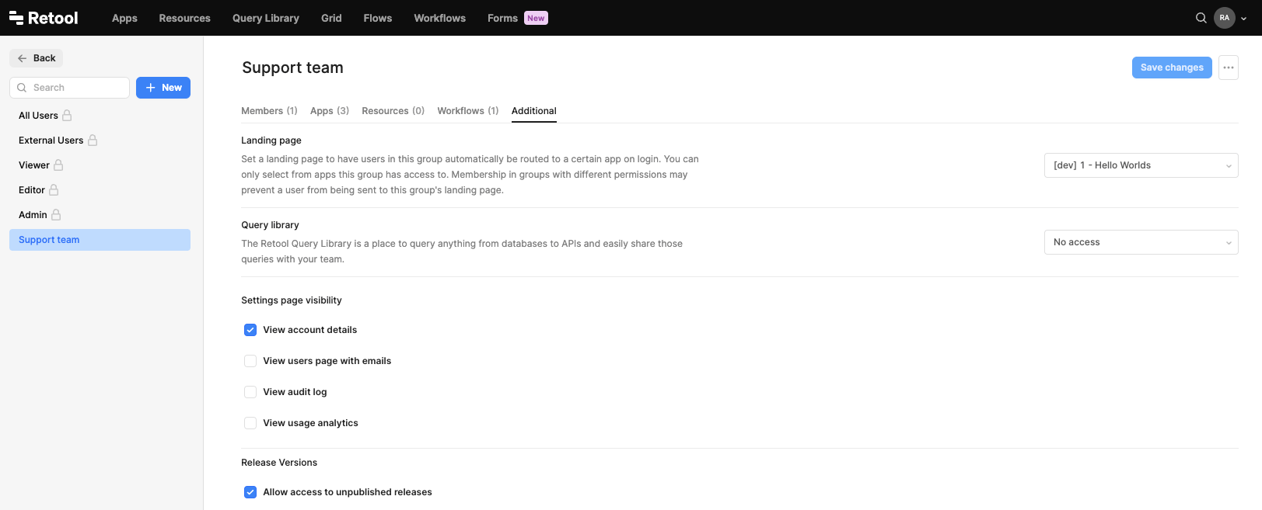Click the Settings page visibility heading

[x=292, y=300]
